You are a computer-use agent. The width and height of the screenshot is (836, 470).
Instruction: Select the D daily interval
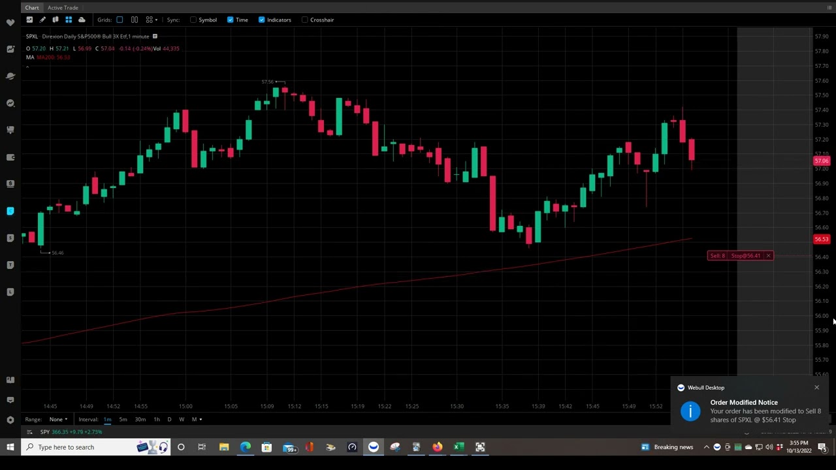pyautogui.click(x=169, y=419)
